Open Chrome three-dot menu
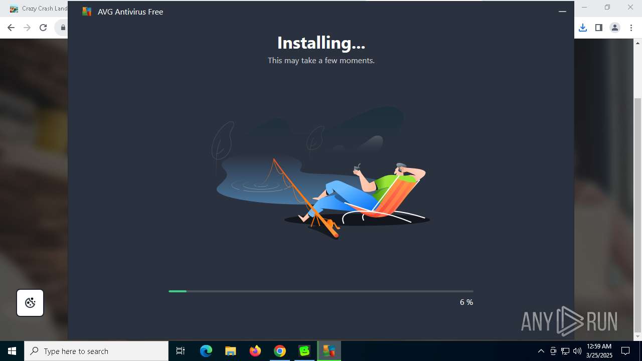The image size is (642, 361). coord(631,28)
